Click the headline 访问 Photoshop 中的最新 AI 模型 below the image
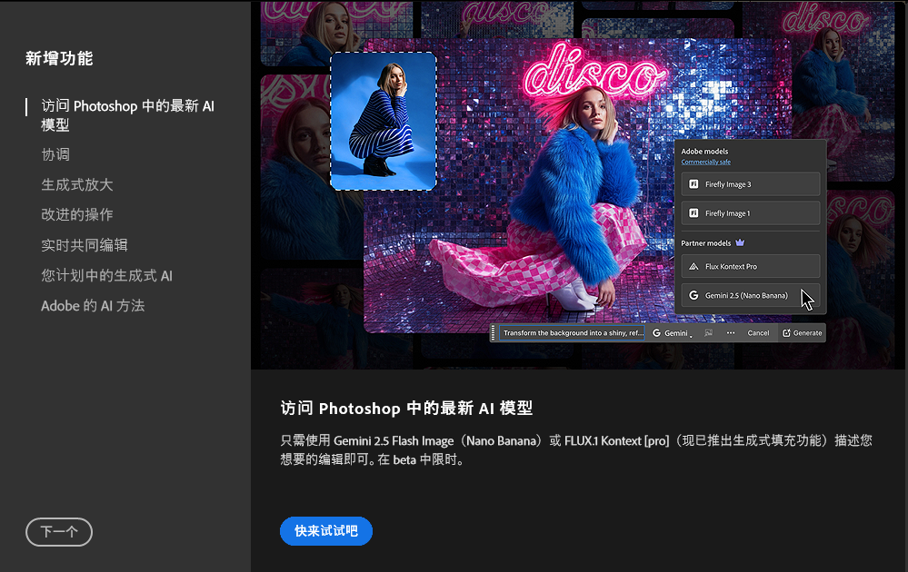The width and height of the screenshot is (908, 572). click(x=406, y=409)
